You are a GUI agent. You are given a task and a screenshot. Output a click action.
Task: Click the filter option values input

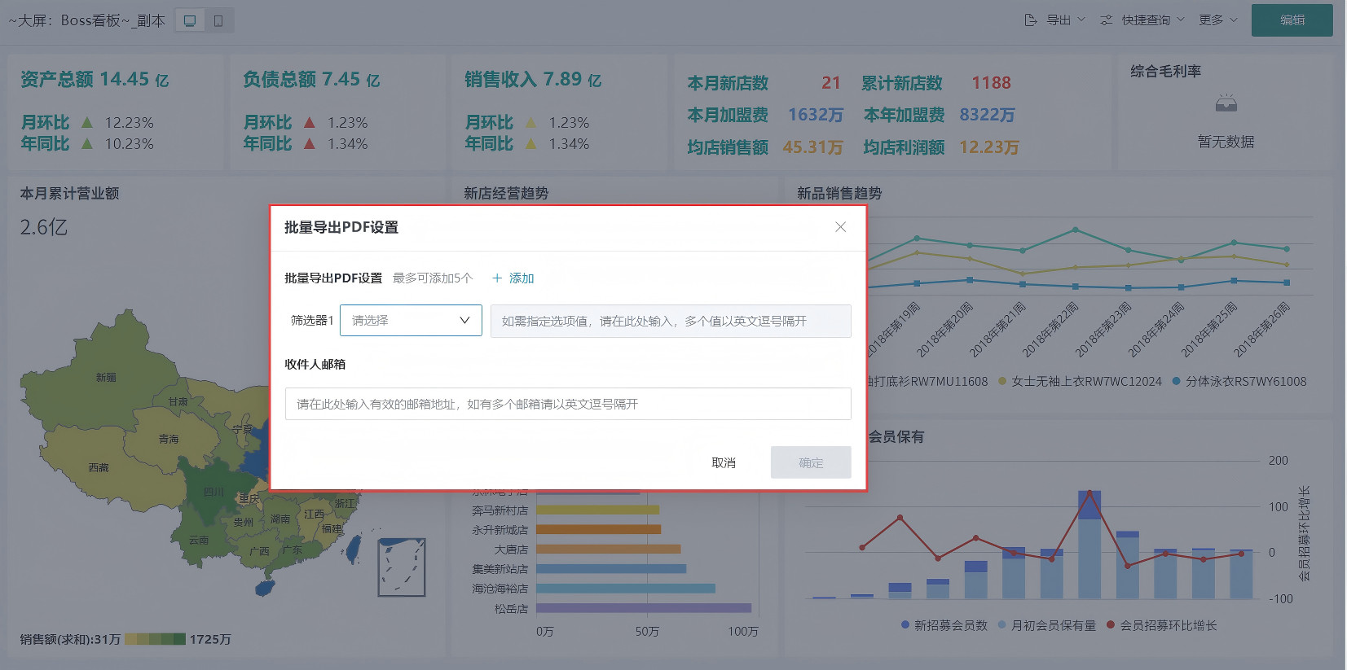pos(670,321)
